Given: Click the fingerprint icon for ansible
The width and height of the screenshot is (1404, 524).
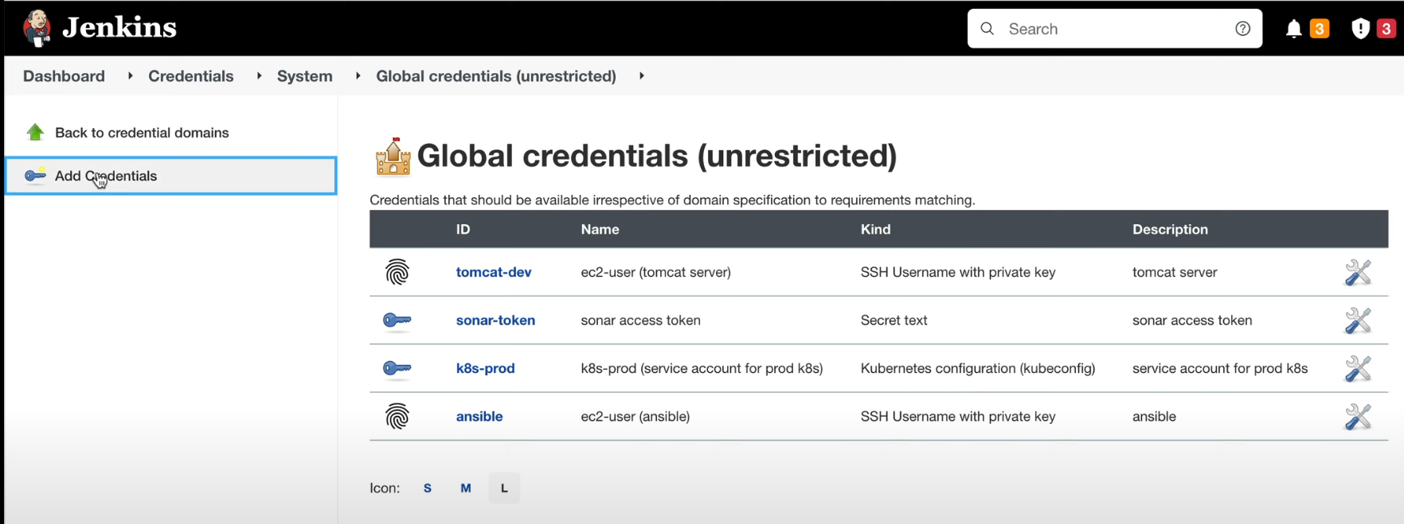Looking at the screenshot, I should click(397, 416).
